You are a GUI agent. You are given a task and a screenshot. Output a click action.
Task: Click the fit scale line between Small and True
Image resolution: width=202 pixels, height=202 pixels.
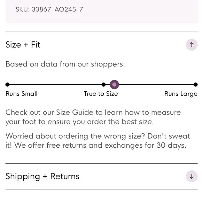[x=55, y=85]
